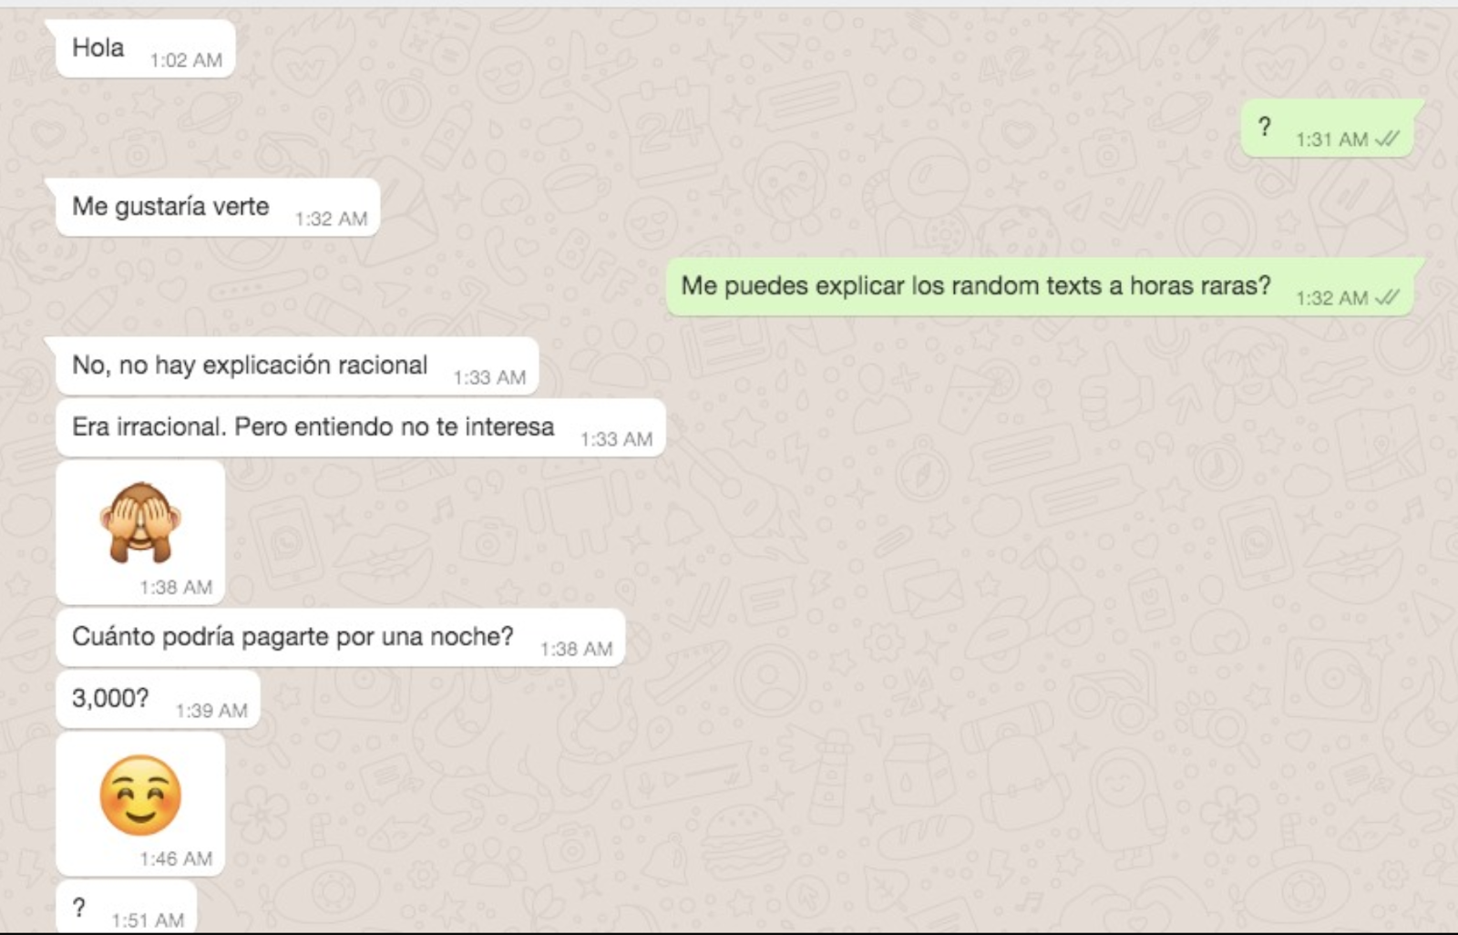Click the 1:51 AM timestamp

click(x=148, y=920)
